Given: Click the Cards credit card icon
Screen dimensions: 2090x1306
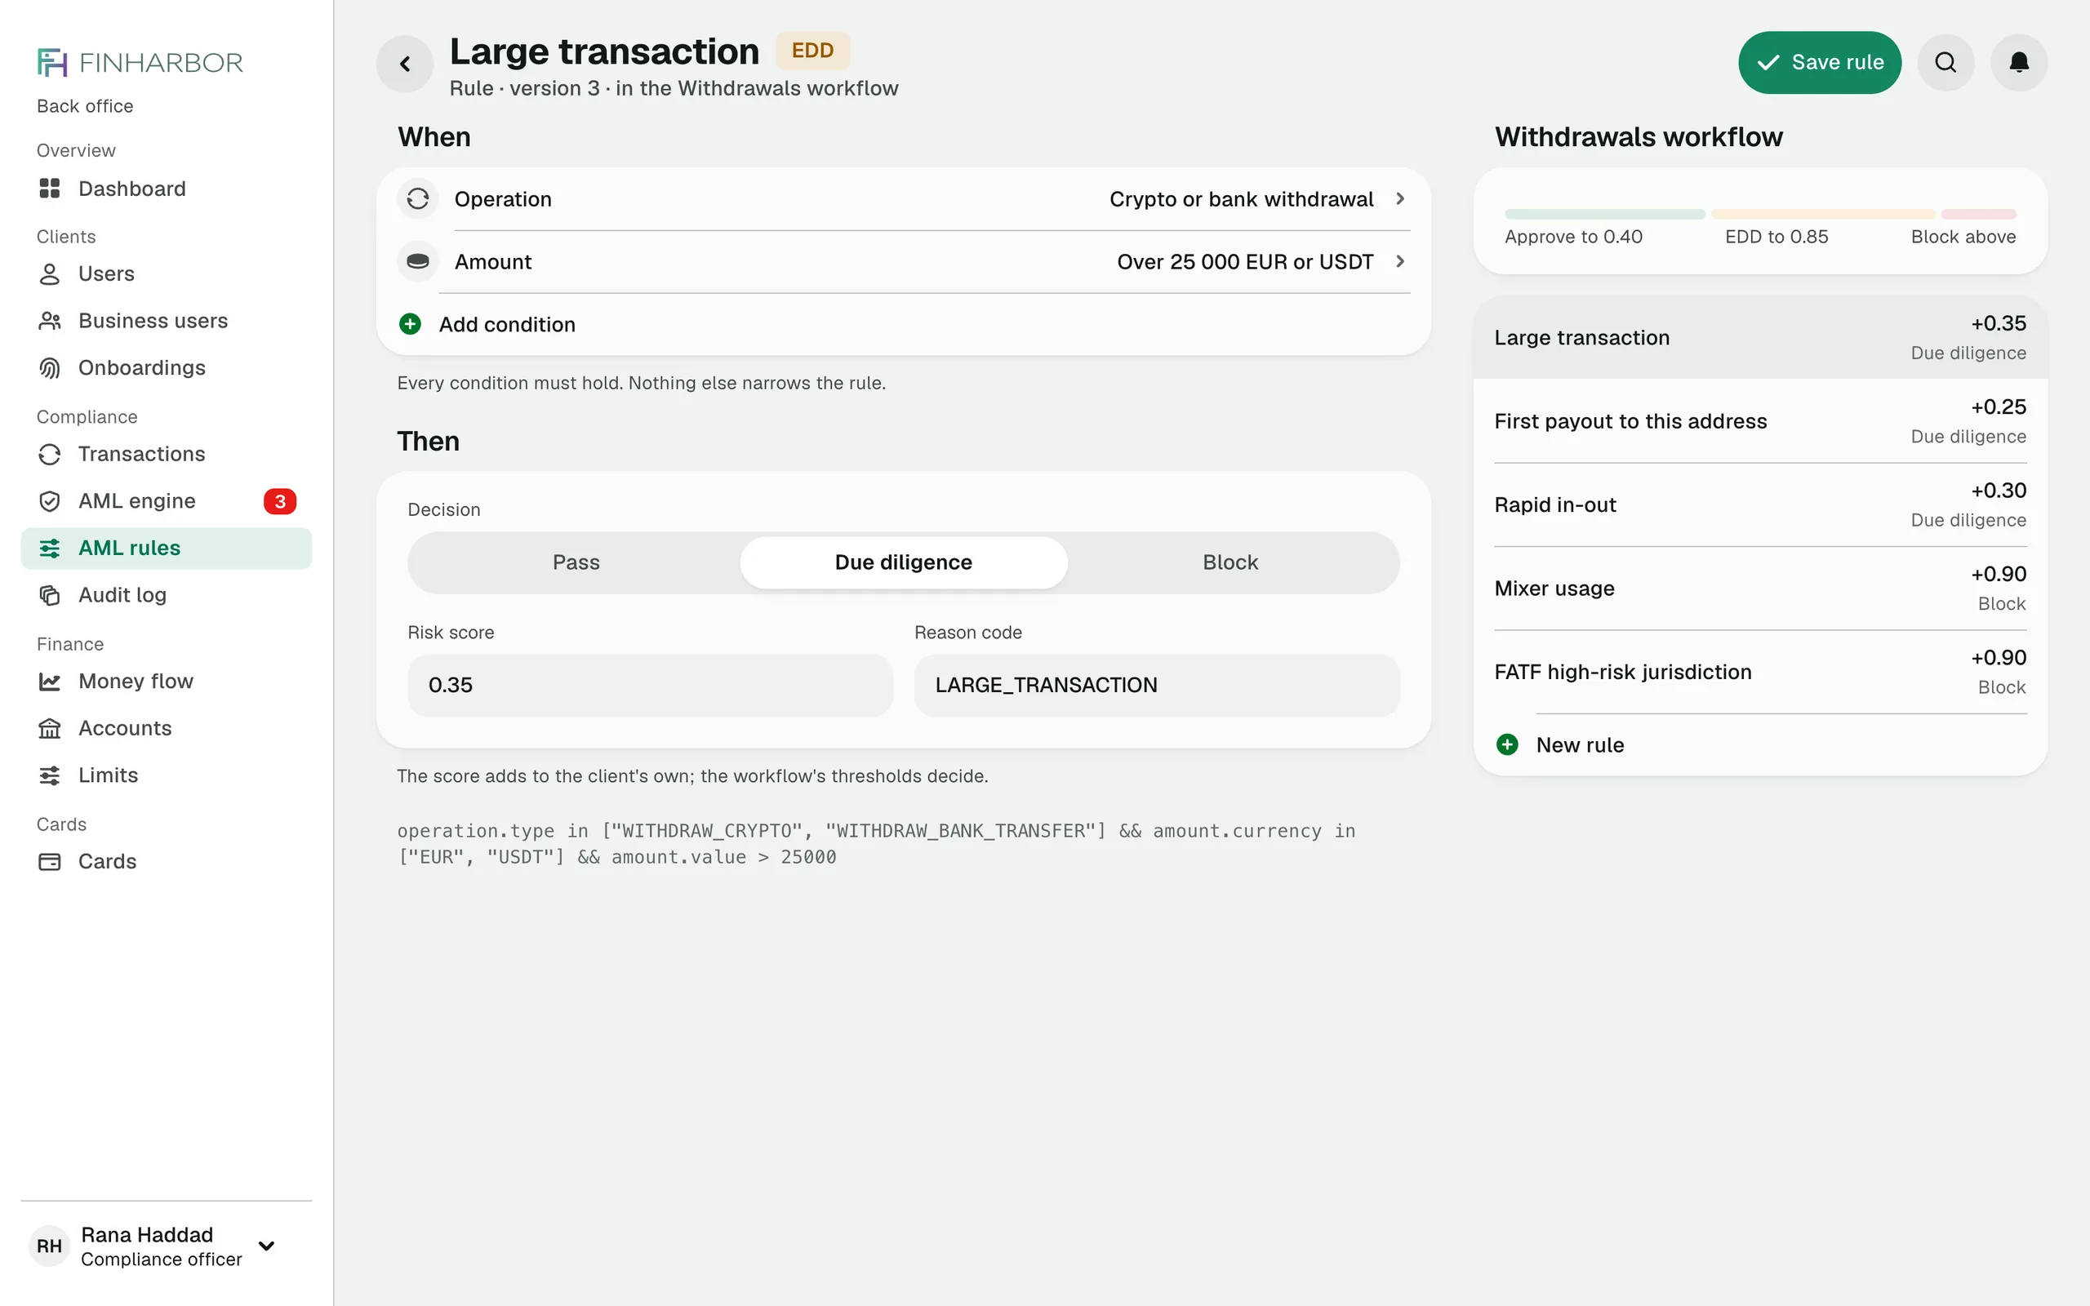Looking at the screenshot, I should [x=49, y=861].
